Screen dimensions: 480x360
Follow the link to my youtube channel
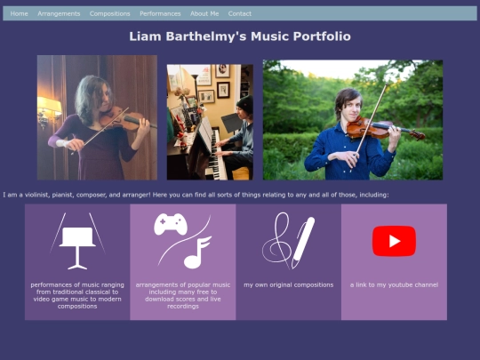394,284
